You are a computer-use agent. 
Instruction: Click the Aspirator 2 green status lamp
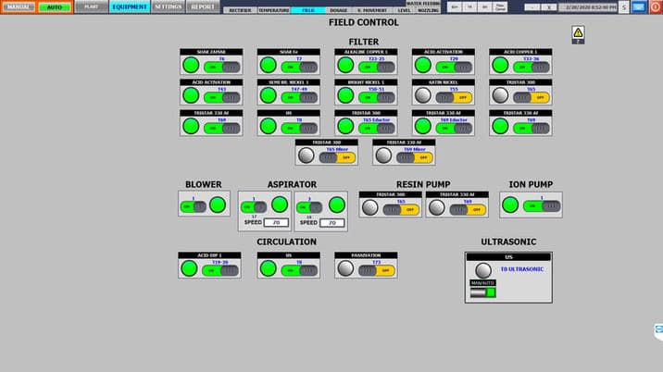pyautogui.click(x=336, y=205)
